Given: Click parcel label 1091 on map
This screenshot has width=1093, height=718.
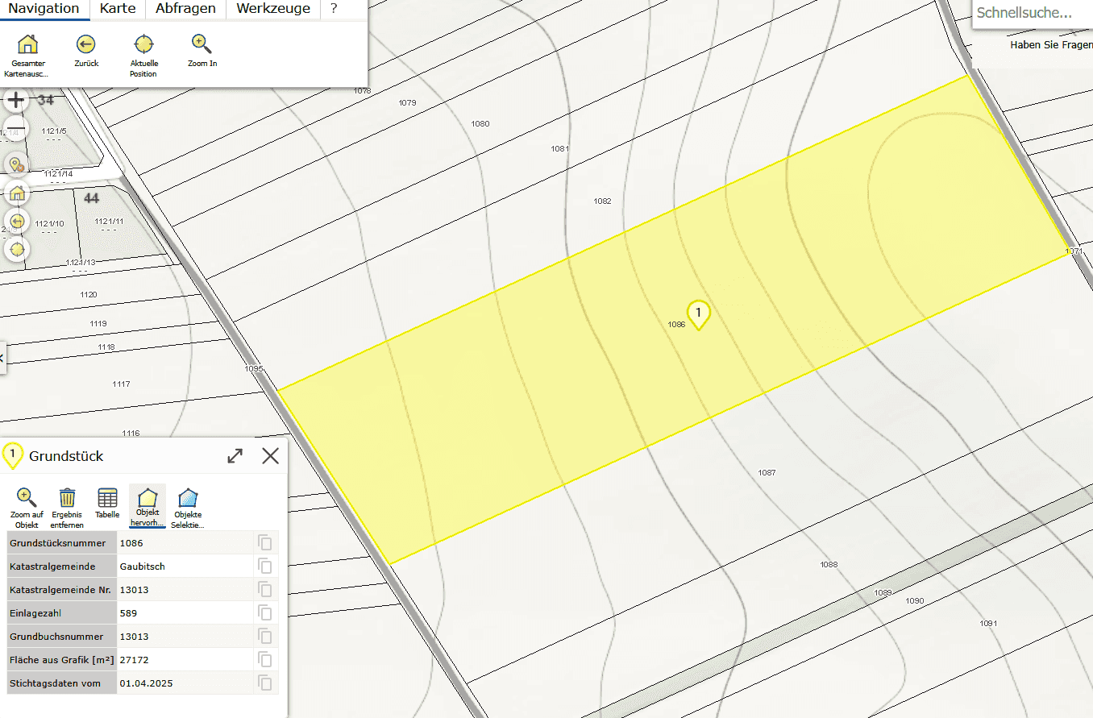Looking at the screenshot, I should (x=989, y=623).
